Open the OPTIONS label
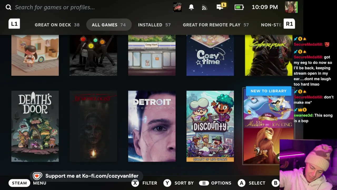This screenshot has width=337, height=190. (x=221, y=183)
